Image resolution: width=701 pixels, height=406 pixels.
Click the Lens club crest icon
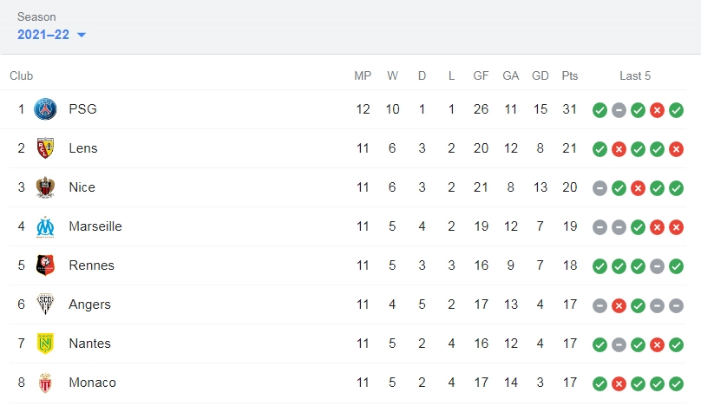pos(45,148)
